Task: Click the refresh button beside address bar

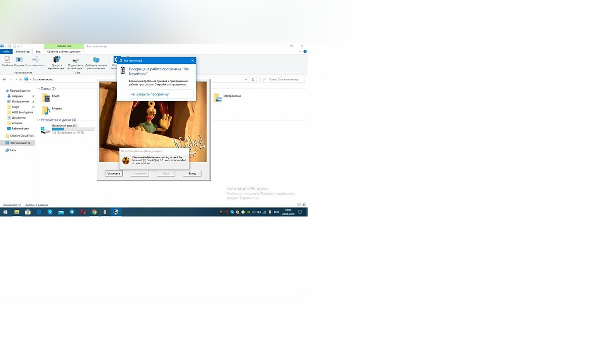Action: point(253,79)
